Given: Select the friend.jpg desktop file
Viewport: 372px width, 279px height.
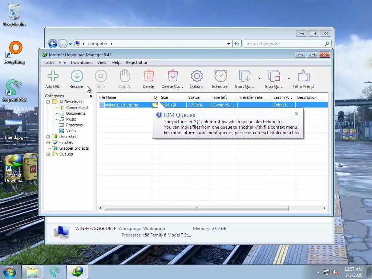Looking at the screenshot, I should point(14,129).
